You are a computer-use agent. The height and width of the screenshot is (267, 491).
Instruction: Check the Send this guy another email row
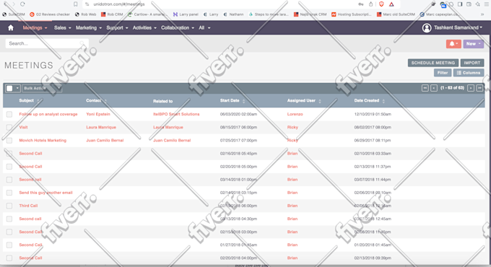(9, 193)
